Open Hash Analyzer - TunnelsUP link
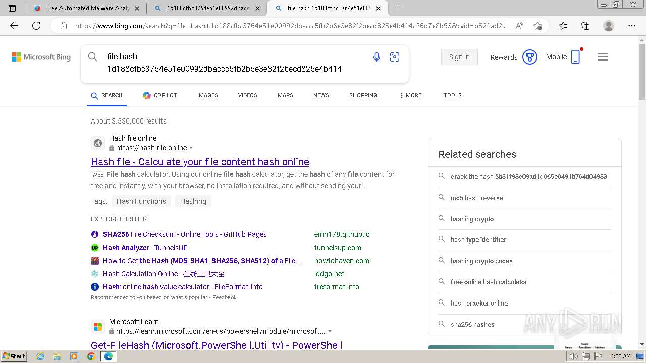This screenshot has width=646, height=363. coord(145,248)
